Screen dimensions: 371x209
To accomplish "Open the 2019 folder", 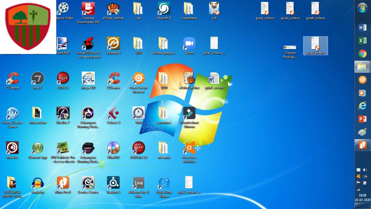I will [139, 46].
